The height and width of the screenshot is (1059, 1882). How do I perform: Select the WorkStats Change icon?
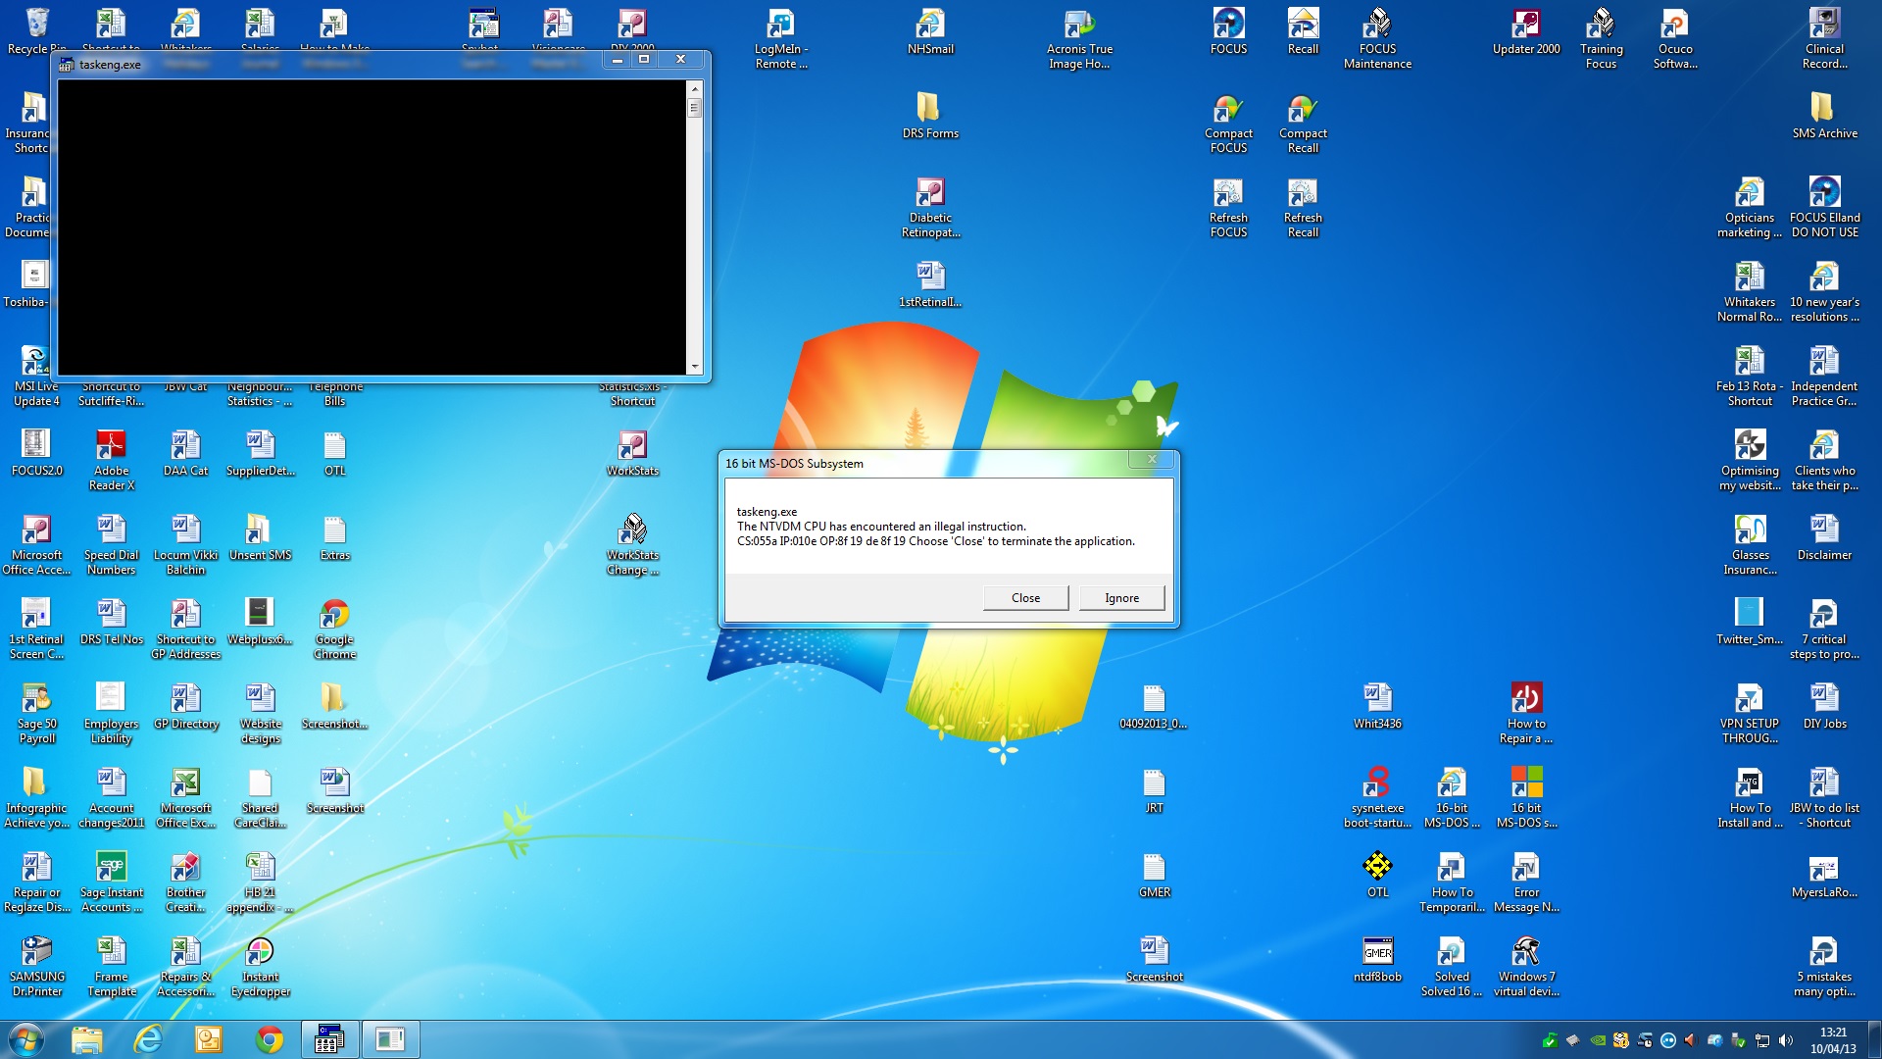(x=632, y=545)
